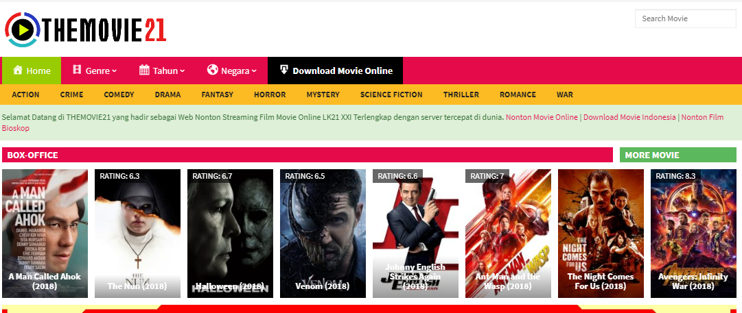This screenshot has height=313, width=742.
Task: Select the WAR genre
Action: point(564,95)
